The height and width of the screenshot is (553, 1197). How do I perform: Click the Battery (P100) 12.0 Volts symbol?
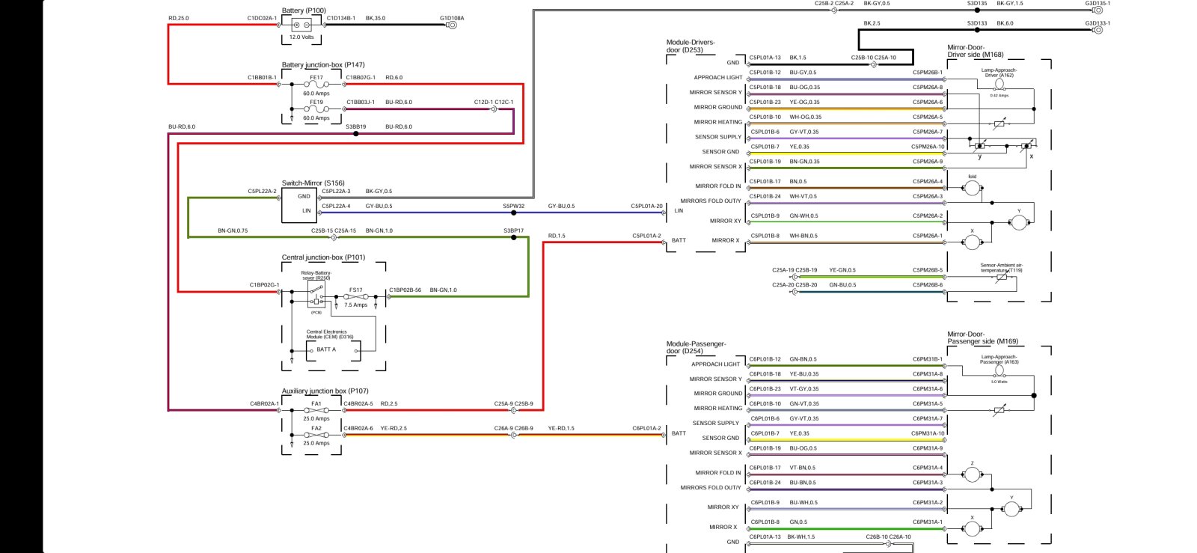[x=302, y=25]
